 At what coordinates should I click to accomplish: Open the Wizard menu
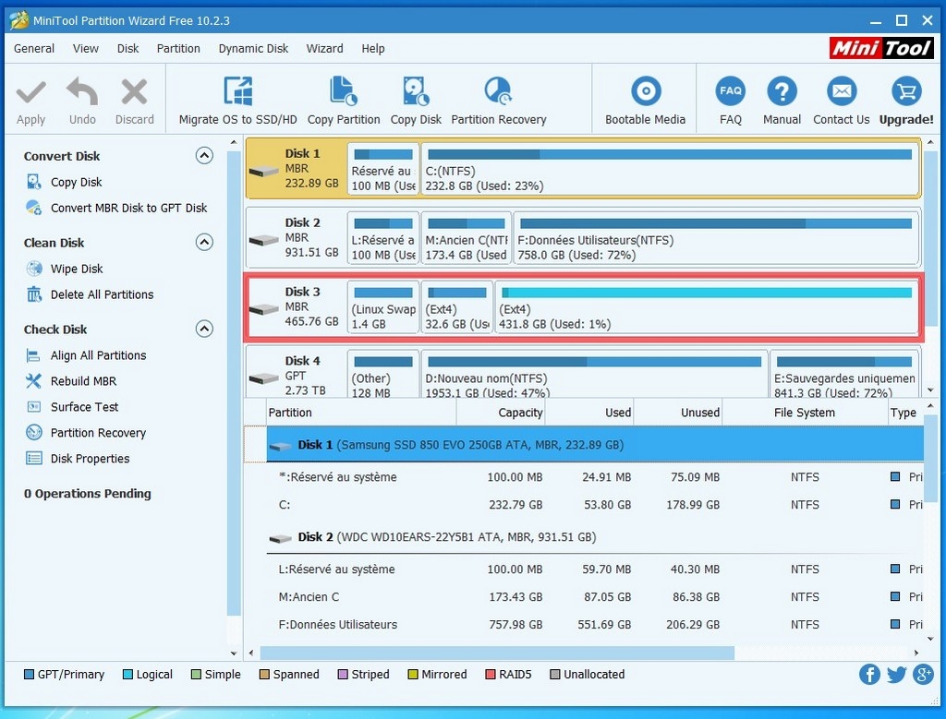click(x=324, y=49)
